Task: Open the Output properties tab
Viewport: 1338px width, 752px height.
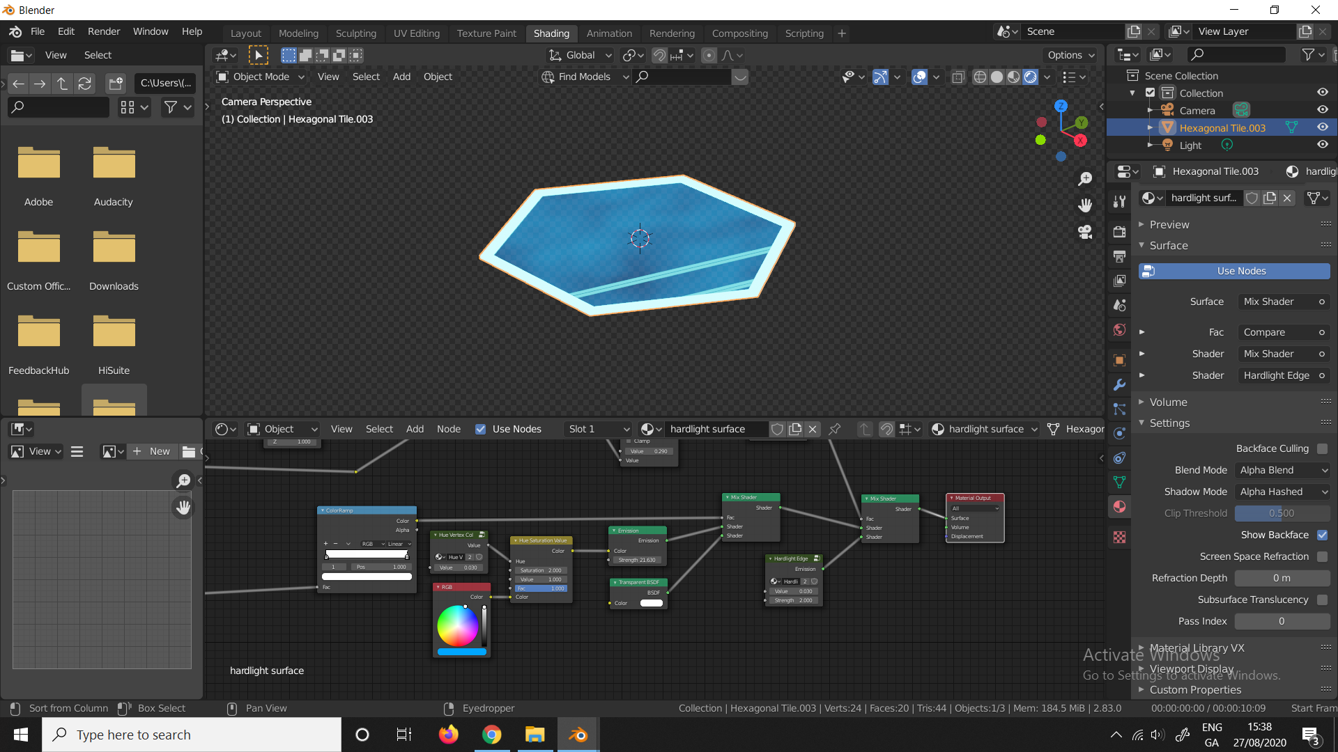Action: 1119,256
